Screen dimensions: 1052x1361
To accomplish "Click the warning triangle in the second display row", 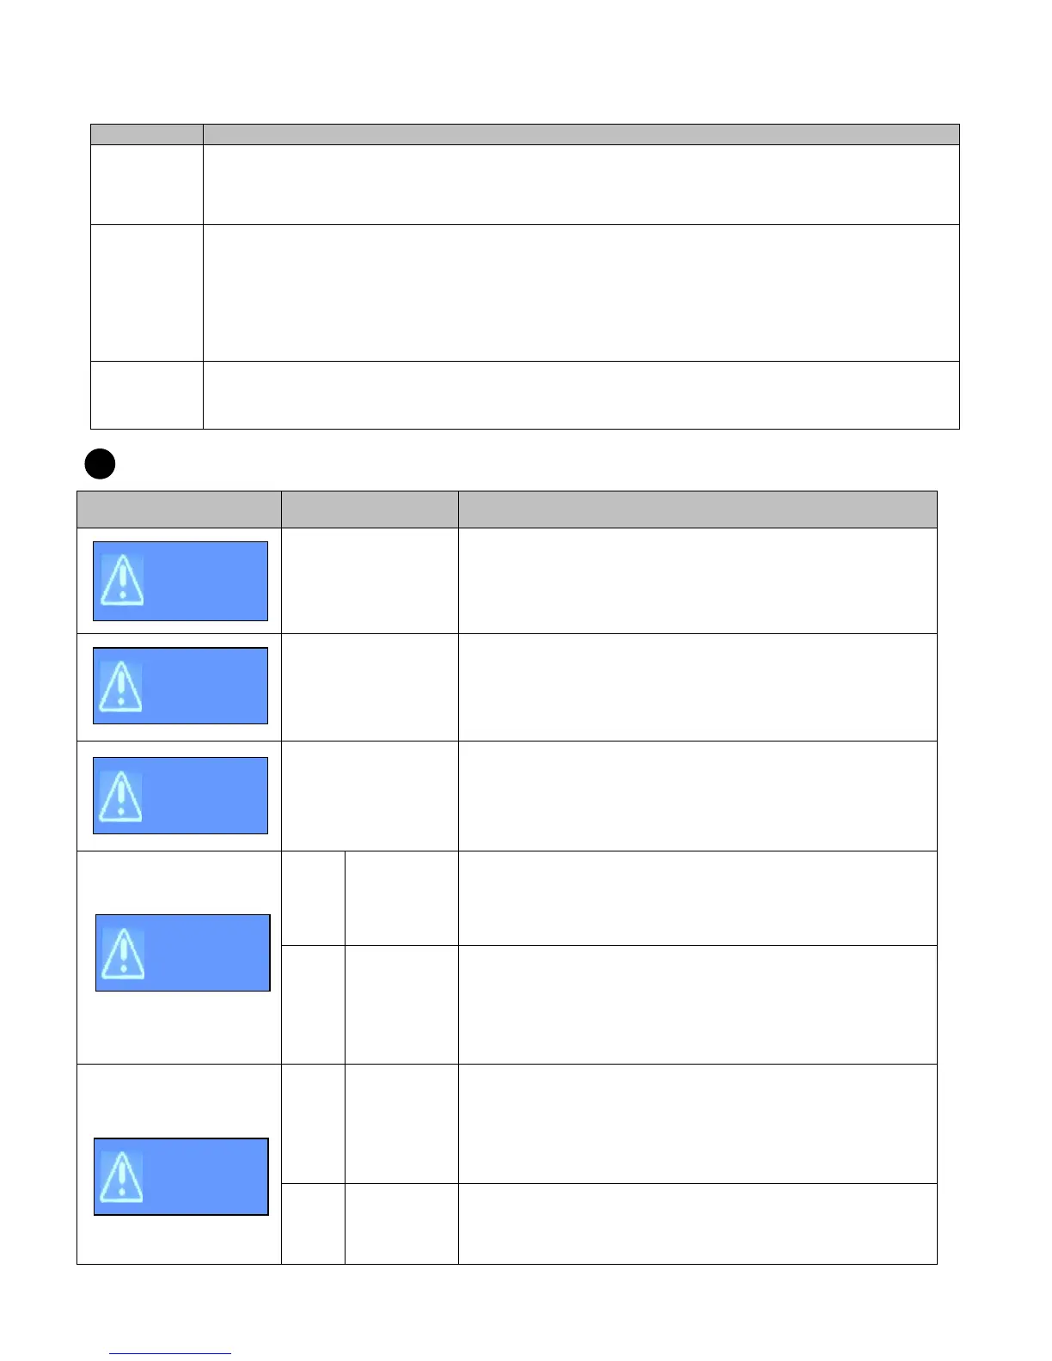I will [121, 687].
